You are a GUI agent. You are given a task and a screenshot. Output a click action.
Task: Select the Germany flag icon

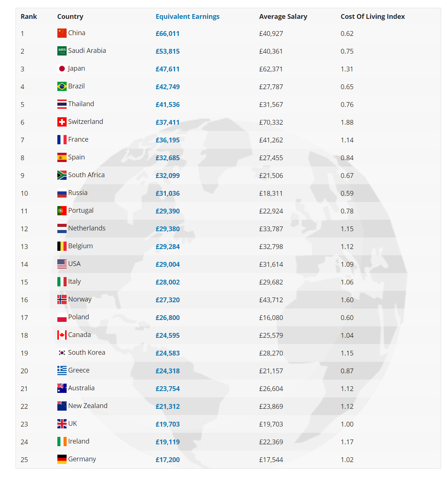62,459
